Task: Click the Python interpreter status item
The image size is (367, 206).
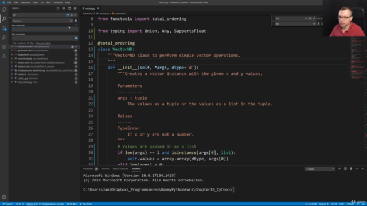Action: tap(45, 204)
